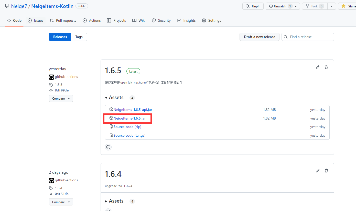Click the commit icon beside 8df09de
Screen dimensions: 356x211
pos(51,90)
